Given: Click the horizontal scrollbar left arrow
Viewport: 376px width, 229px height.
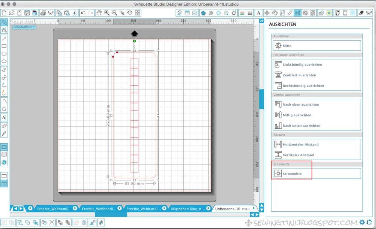Looking at the screenshot, I should 252,215.
